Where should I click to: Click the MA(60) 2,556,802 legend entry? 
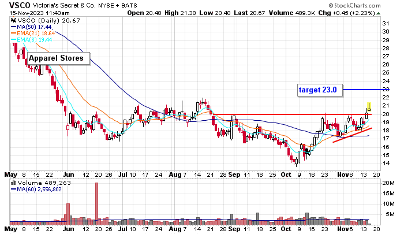(36, 190)
